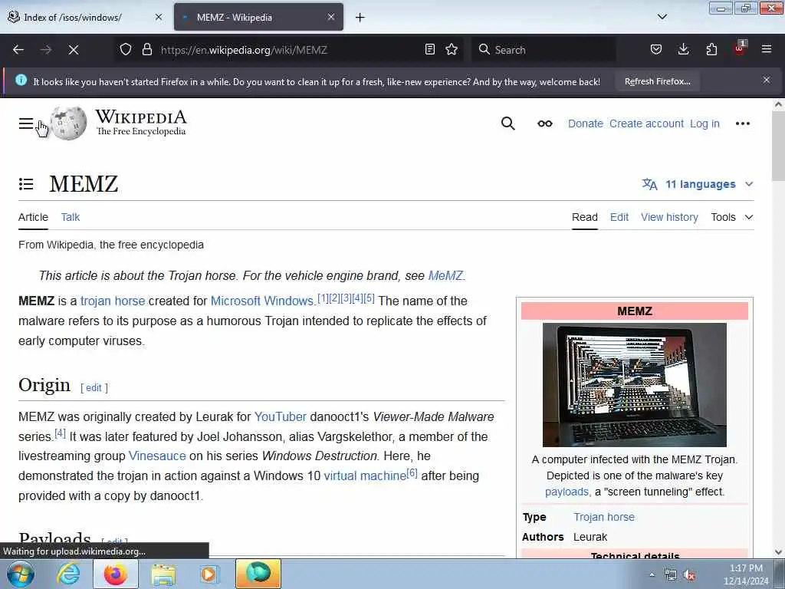Open the network icon in the system tray

point(670,575)
